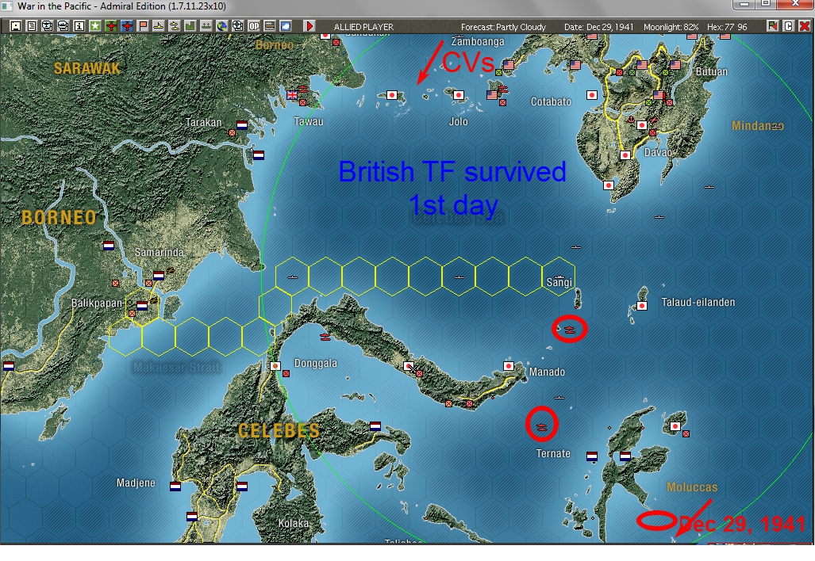The width and height of the screenshot is (815, 561).
Task: Select the Dutch flag south of Tarakan
Action: 259,155
